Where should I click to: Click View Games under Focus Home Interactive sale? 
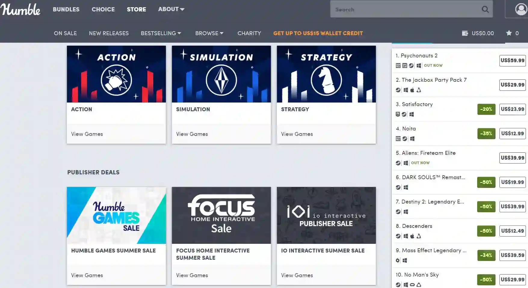point(192,275)
